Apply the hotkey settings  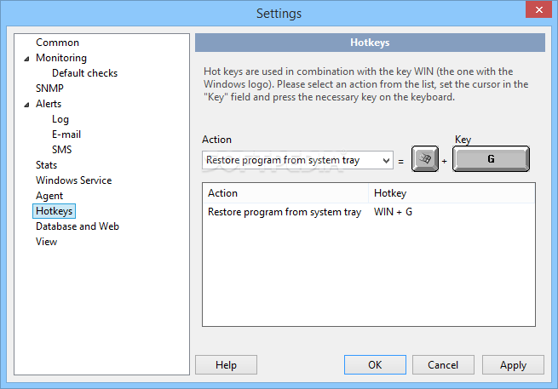(x=513, y=365)
